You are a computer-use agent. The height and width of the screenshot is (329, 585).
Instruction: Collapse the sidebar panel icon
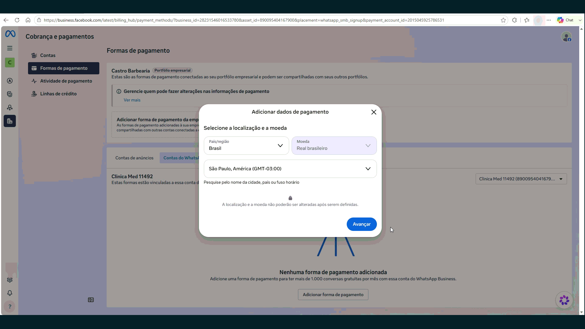[x=91, y=300]
